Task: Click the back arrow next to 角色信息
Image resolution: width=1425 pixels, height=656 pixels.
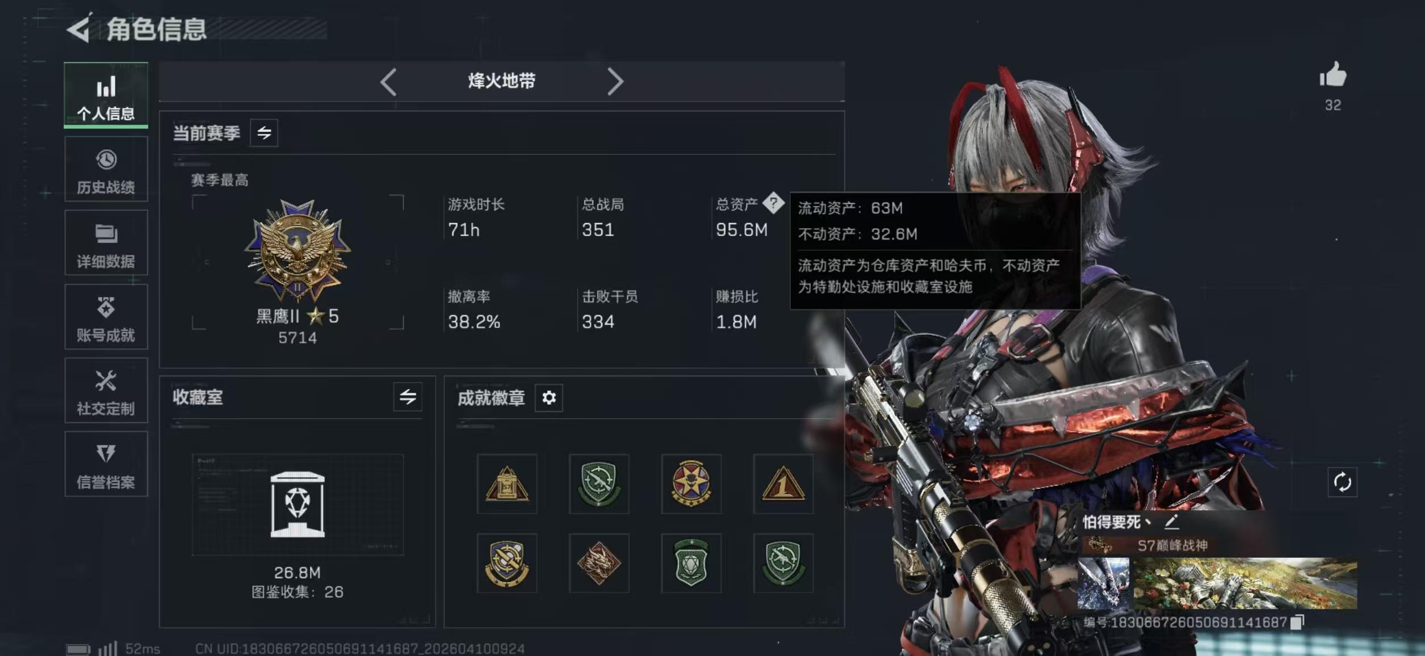Action: point(79,28)
